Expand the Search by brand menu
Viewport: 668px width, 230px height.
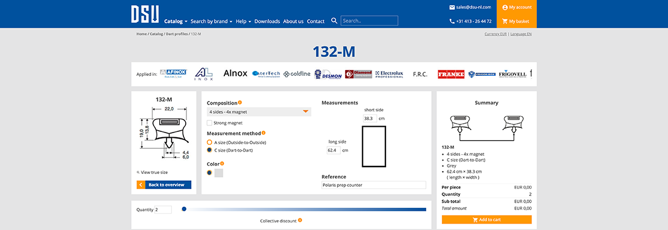tap(212, 21)
